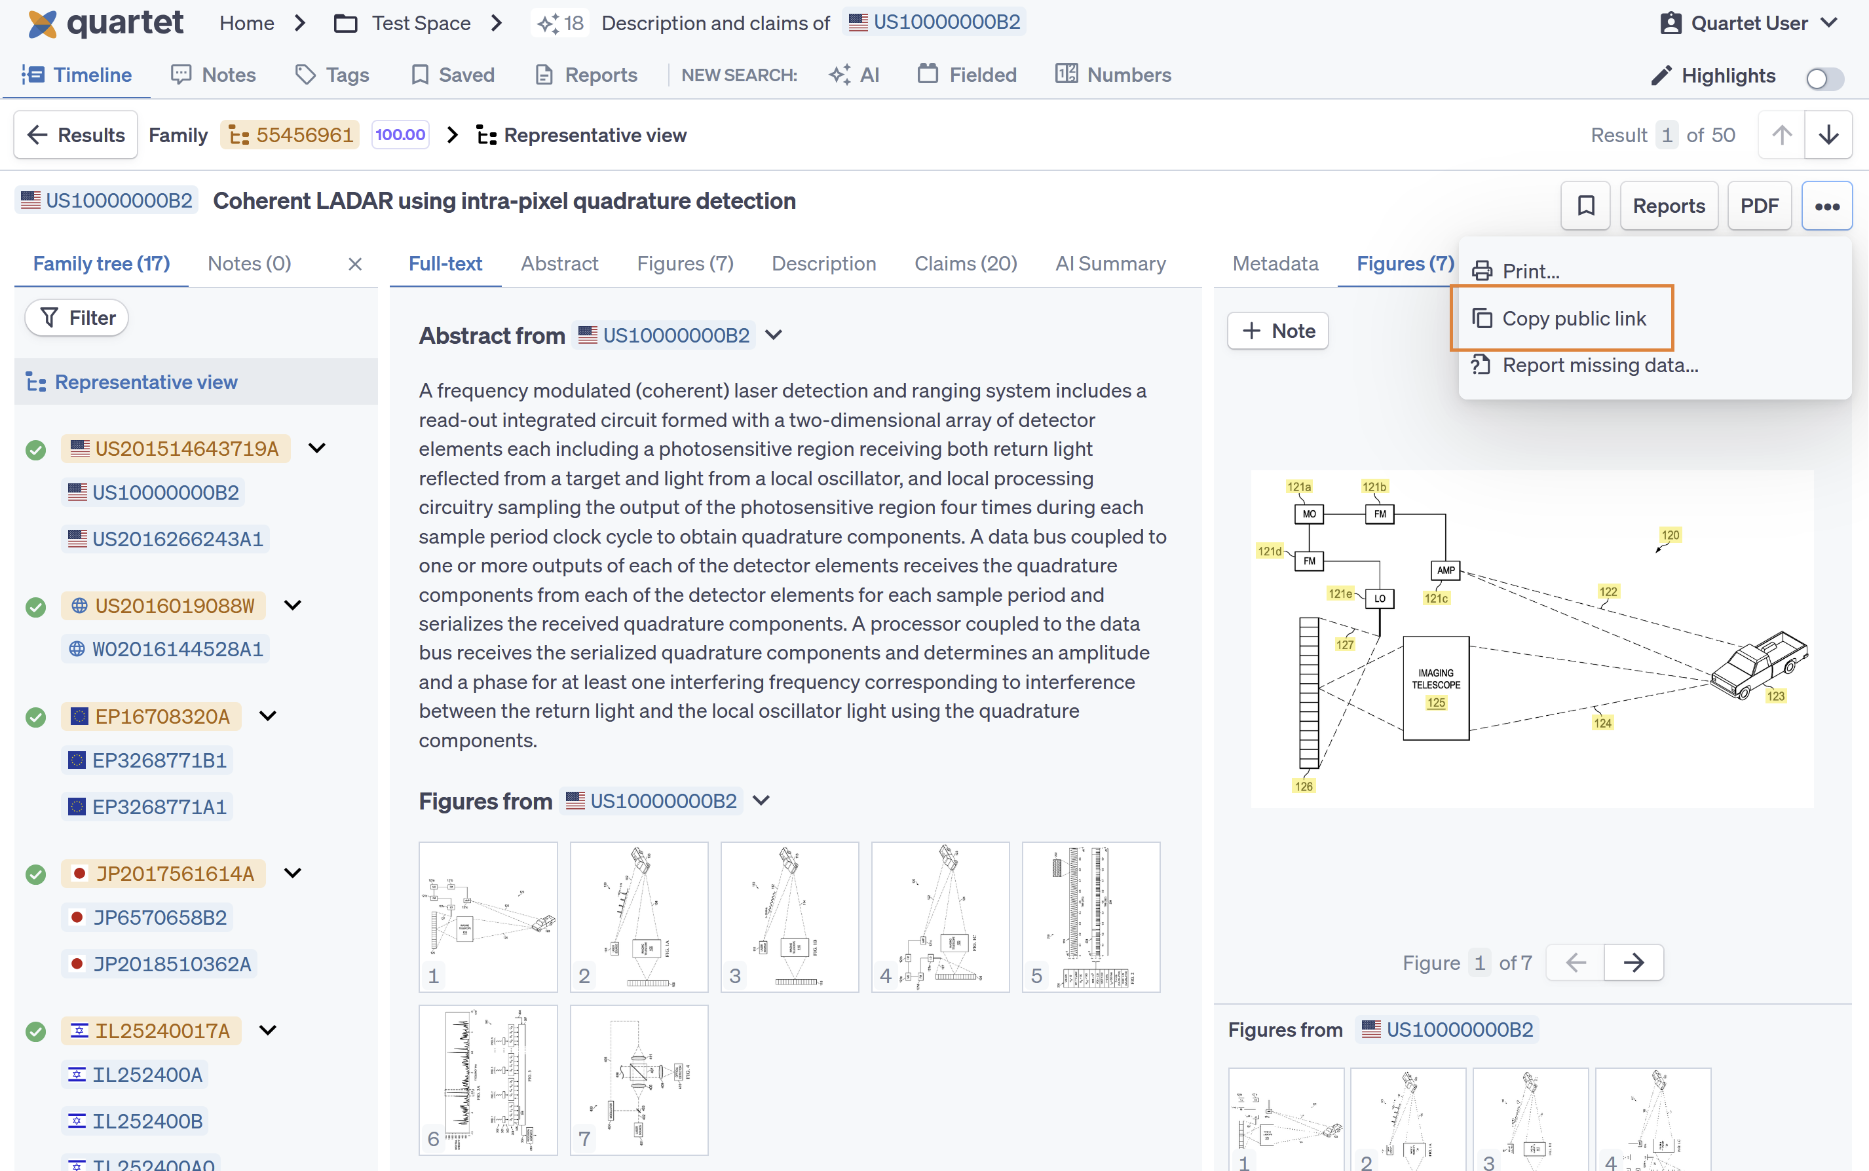The width and height of the screenshot is (1869, 1171).
Task: Go to next result with down arrow
Action: tap(1828, 135)
